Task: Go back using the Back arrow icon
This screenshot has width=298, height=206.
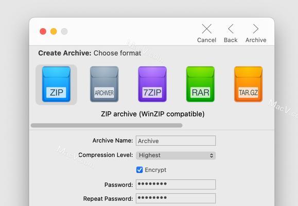Action: [231, 29]
